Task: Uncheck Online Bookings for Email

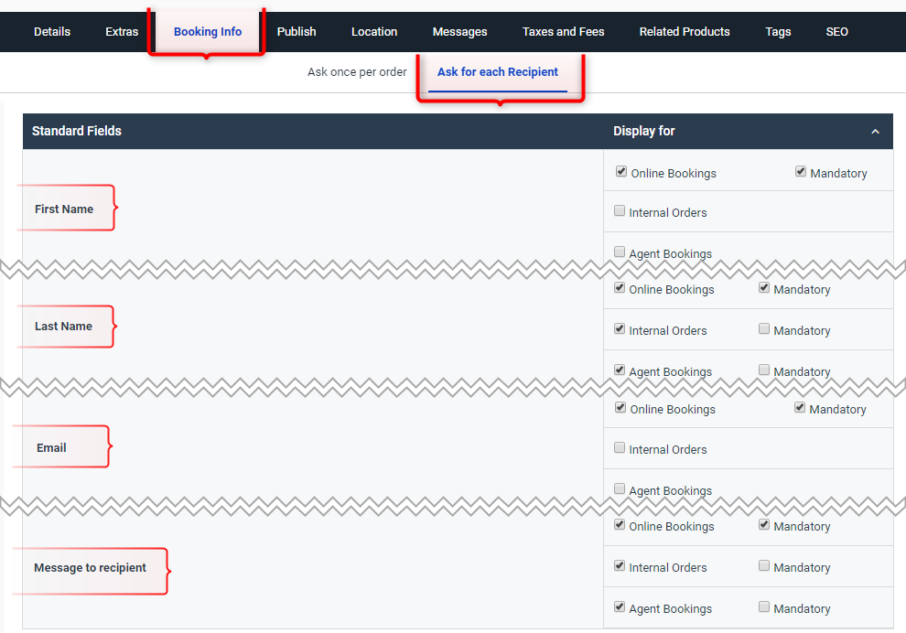Action: (x=620, y=407)
